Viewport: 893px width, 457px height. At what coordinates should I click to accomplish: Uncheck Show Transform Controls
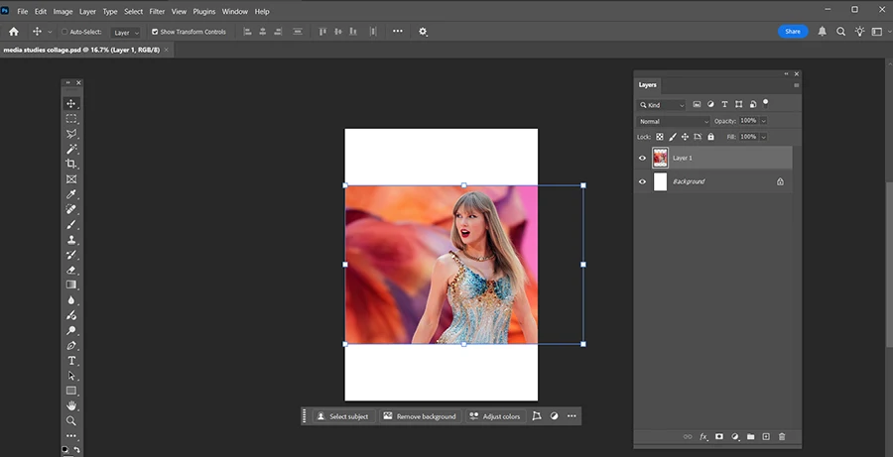point(155,32)
